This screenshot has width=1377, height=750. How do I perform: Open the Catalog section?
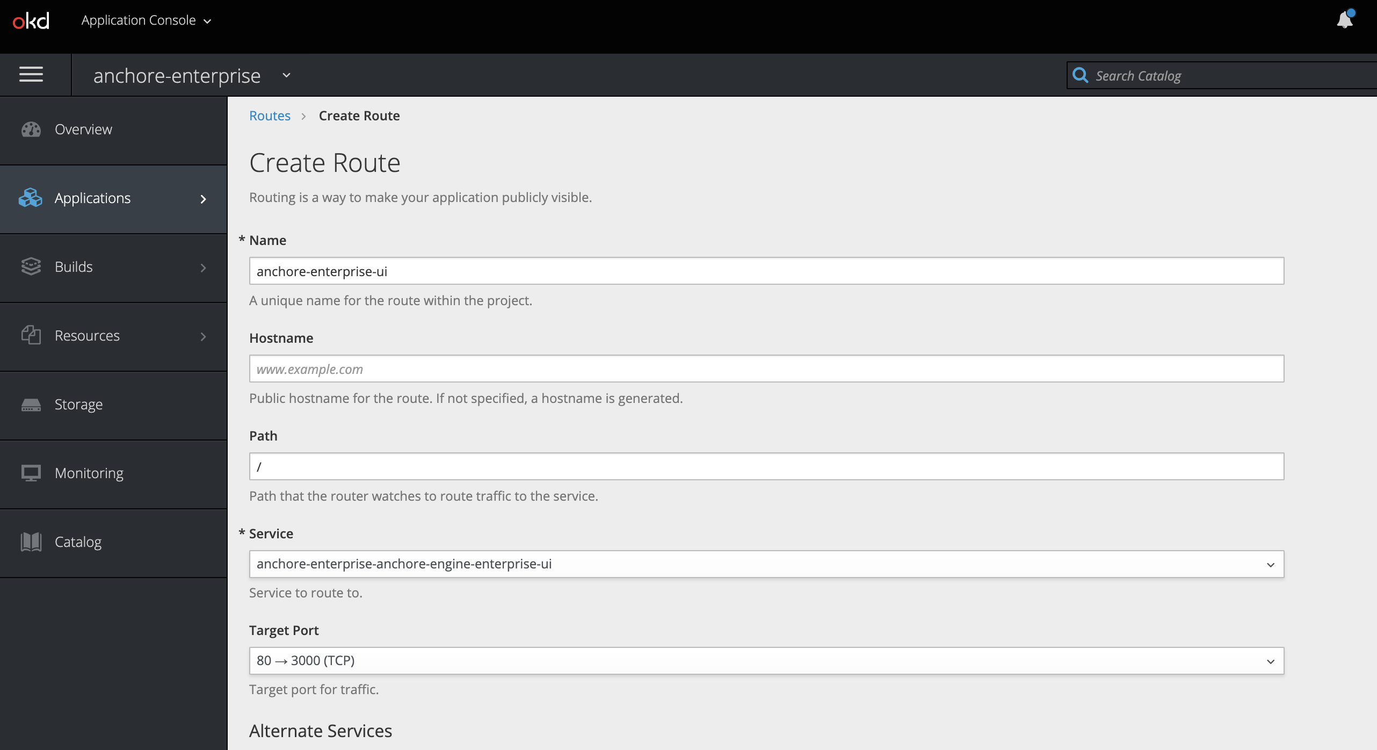click(x=77, y=541)
